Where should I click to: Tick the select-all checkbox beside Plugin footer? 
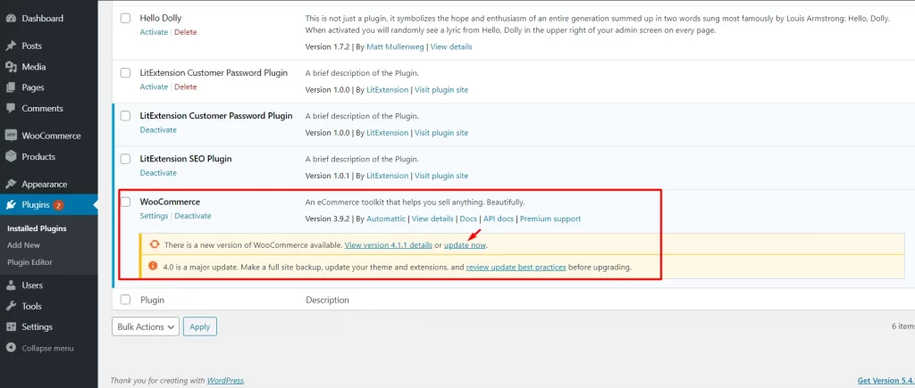[x=125, y=300]
